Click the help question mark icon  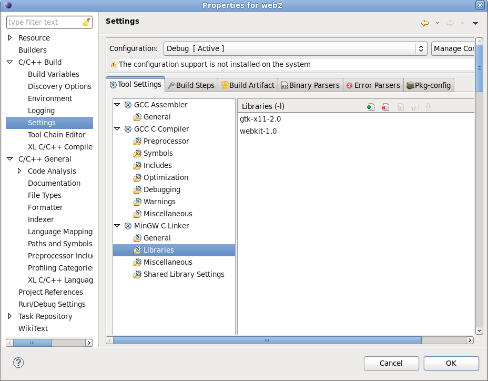(x=18, y=363)
